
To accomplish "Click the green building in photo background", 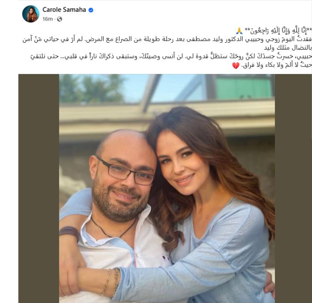I will tap(244, 88).
